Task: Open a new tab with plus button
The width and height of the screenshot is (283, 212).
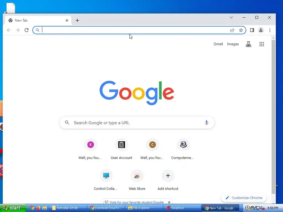Action: (77, 20)
